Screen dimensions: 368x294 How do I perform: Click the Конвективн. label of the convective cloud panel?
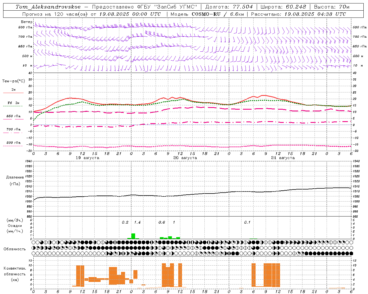15,268
